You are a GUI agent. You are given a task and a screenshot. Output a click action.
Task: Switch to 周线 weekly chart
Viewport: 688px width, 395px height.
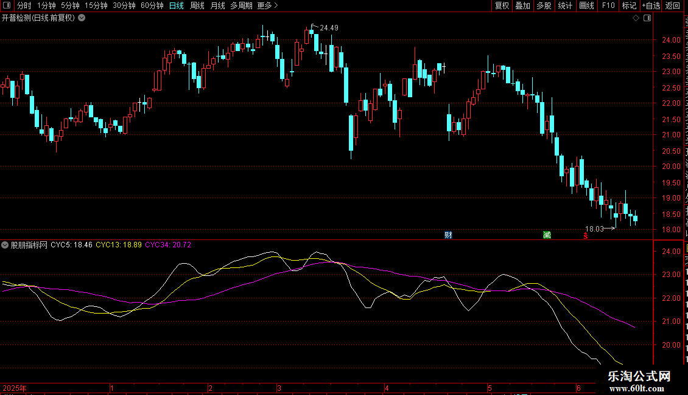[197, 5]
